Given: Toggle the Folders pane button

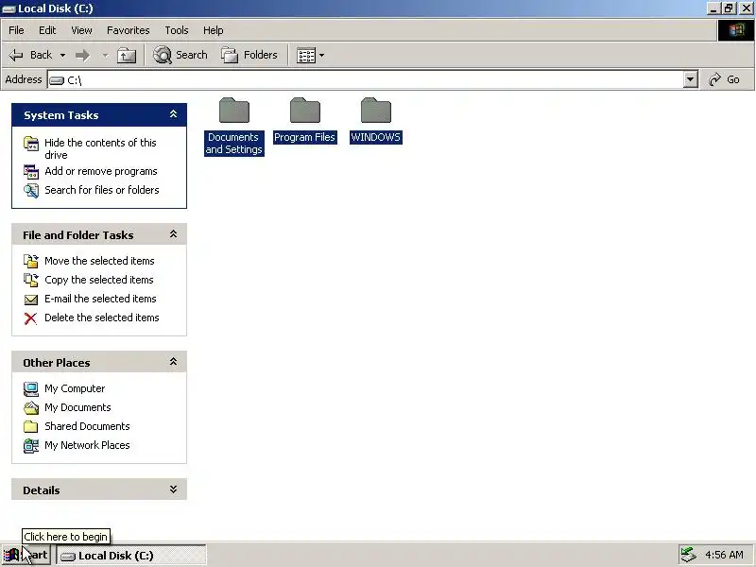Looking at the screenshot, I should [249, 55].
